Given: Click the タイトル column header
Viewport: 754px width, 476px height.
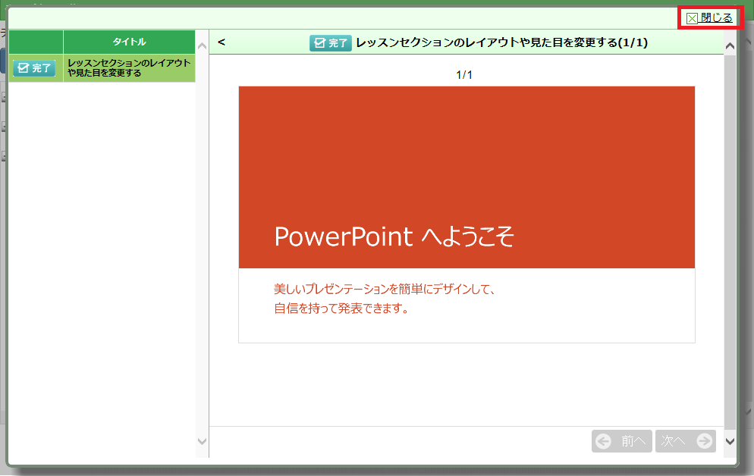Looking at the screenshot, I should click(x=129, y=42).
